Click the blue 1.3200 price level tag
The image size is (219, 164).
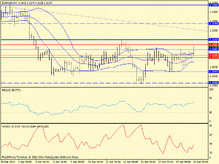coord(214,40)
